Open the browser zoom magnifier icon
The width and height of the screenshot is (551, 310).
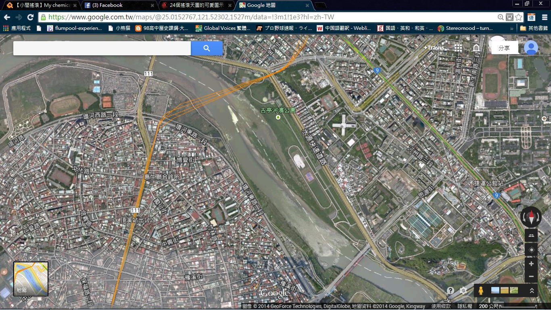(x=501, y=17)
